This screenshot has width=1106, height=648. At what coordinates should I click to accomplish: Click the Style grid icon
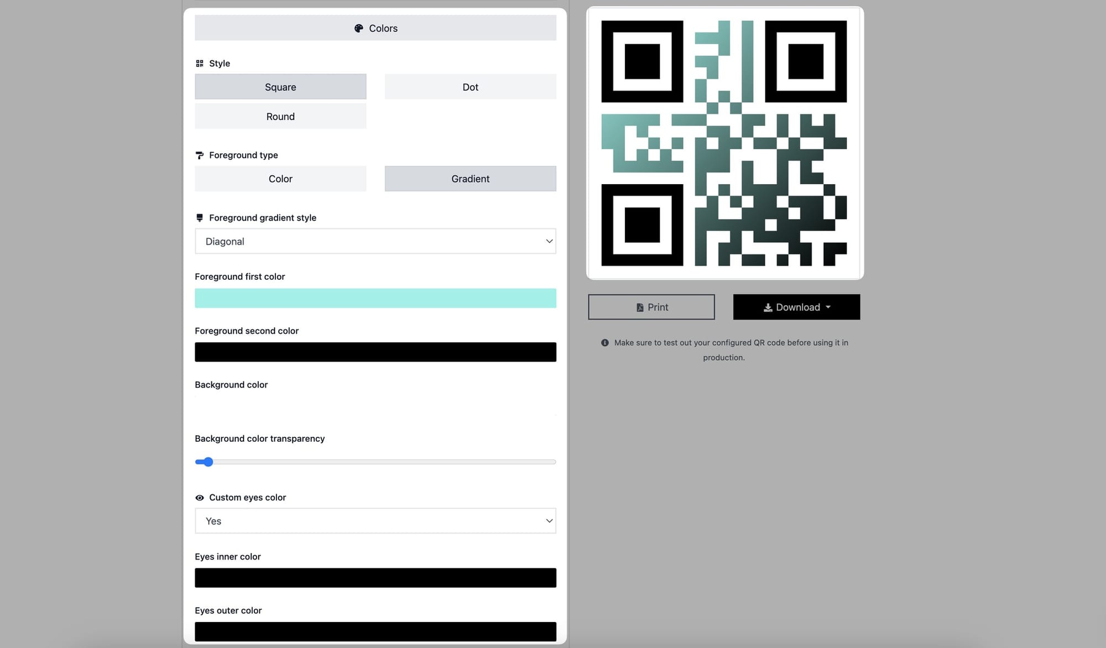click(199, 63)
